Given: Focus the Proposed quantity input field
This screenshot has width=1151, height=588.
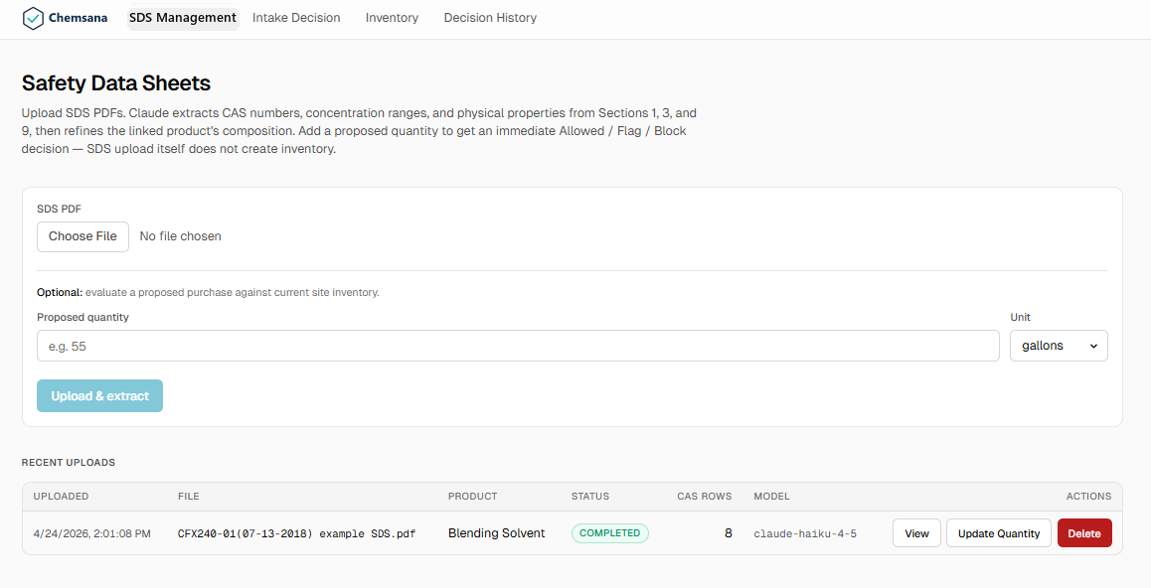Looking at the screenshot, I should pyautogui.click(x=518, y=346).
